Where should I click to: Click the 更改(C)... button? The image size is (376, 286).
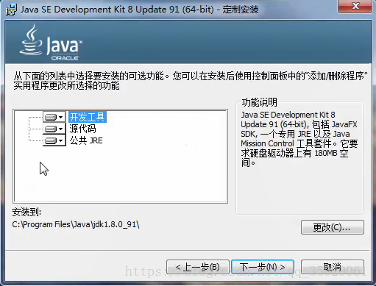333,227
